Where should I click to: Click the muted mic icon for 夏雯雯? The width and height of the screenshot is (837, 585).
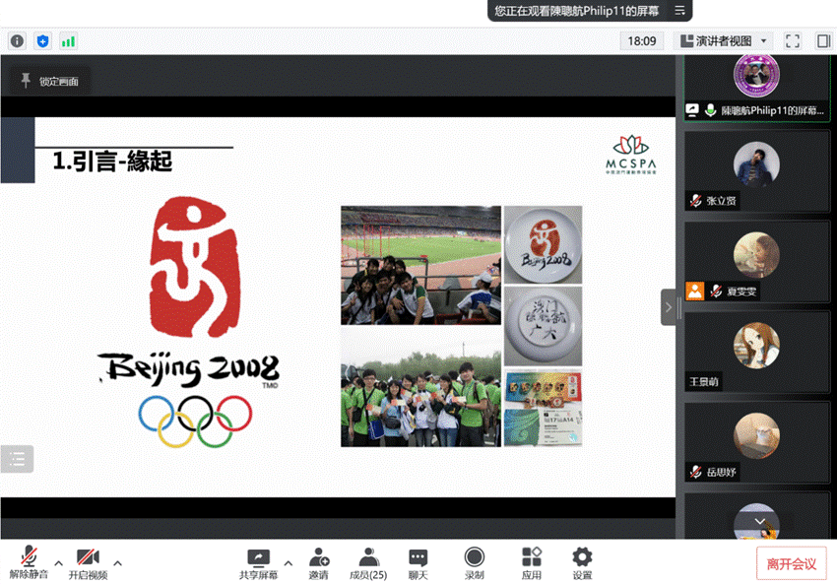pyautogui.click(x=716, y=292)
